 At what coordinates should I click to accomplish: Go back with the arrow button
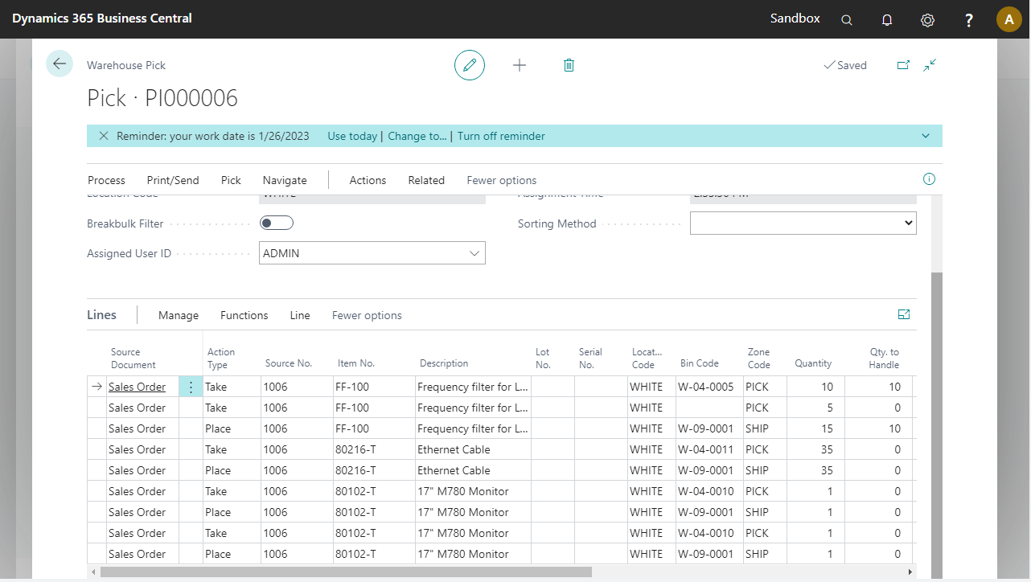click(x=60, y=64)
